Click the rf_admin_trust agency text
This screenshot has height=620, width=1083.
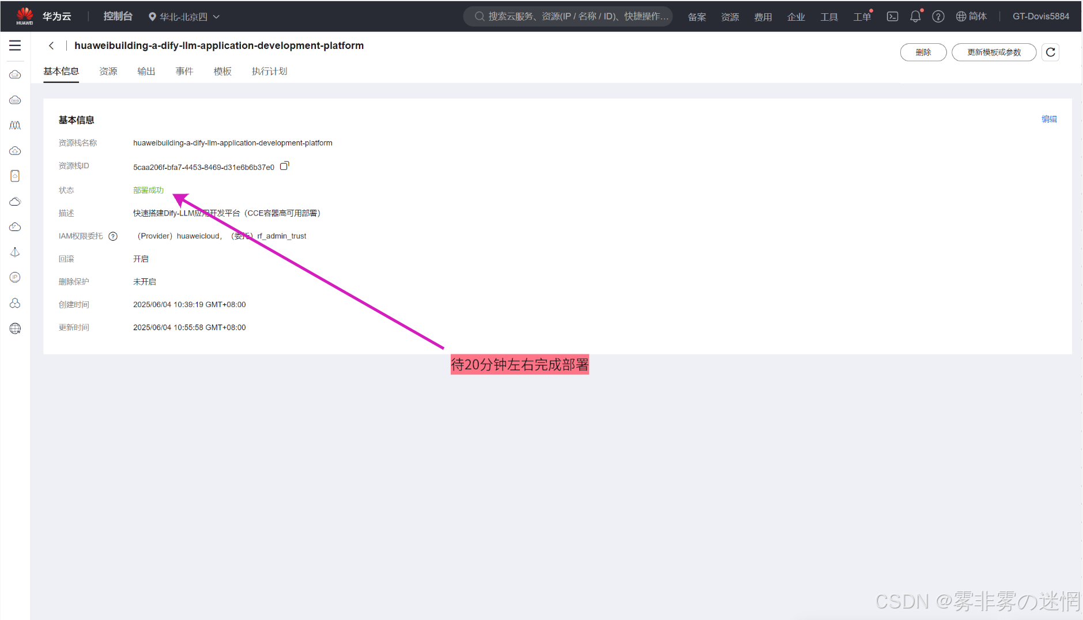coord(282,236)
